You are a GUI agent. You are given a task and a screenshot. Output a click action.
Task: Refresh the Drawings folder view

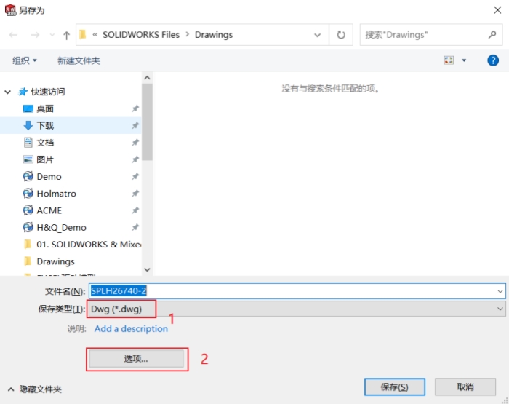(x=341, y=35)
